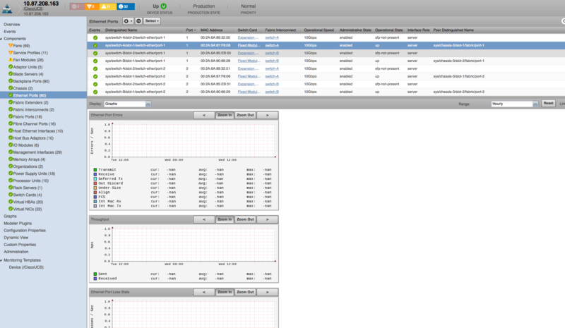The height and width of the screenshot is (328, 565).
Task: Open the Range Hourly dropdown arrow
Action: 535,104
